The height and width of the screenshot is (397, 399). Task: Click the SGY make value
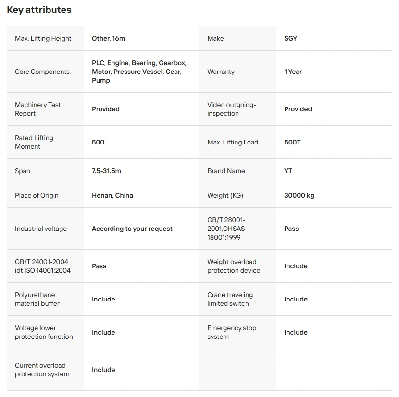[290, 38]
